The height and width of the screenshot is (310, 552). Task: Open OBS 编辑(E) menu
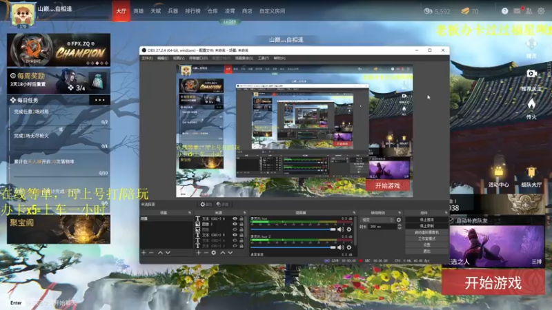click(x=163, y=58)
